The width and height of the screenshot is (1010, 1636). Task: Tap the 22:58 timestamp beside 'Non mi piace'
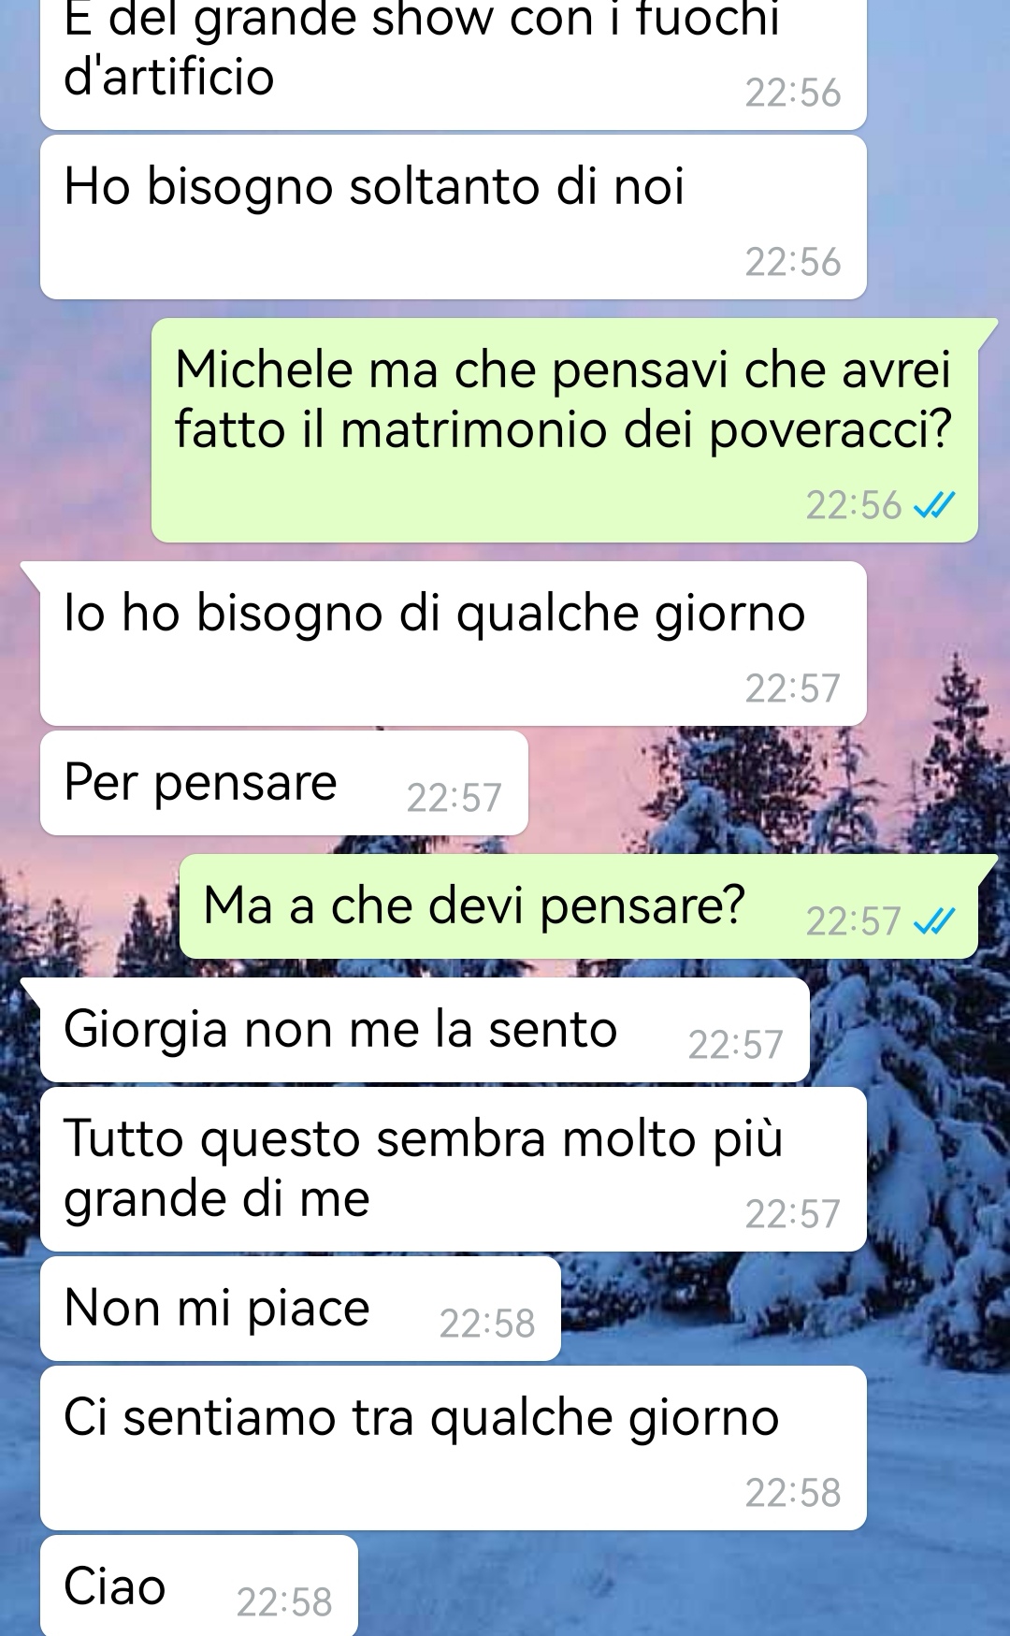pyautogui.click(x=487, y=1324)
